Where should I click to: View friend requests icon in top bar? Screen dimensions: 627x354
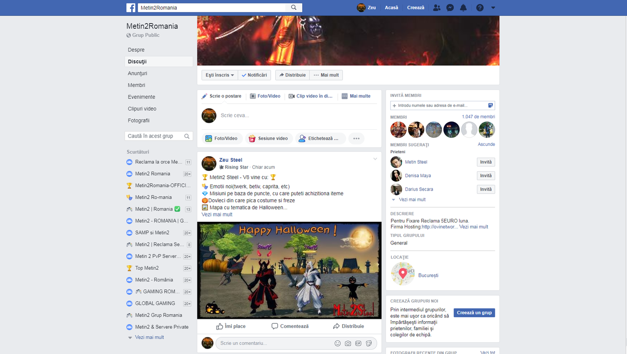436,7
